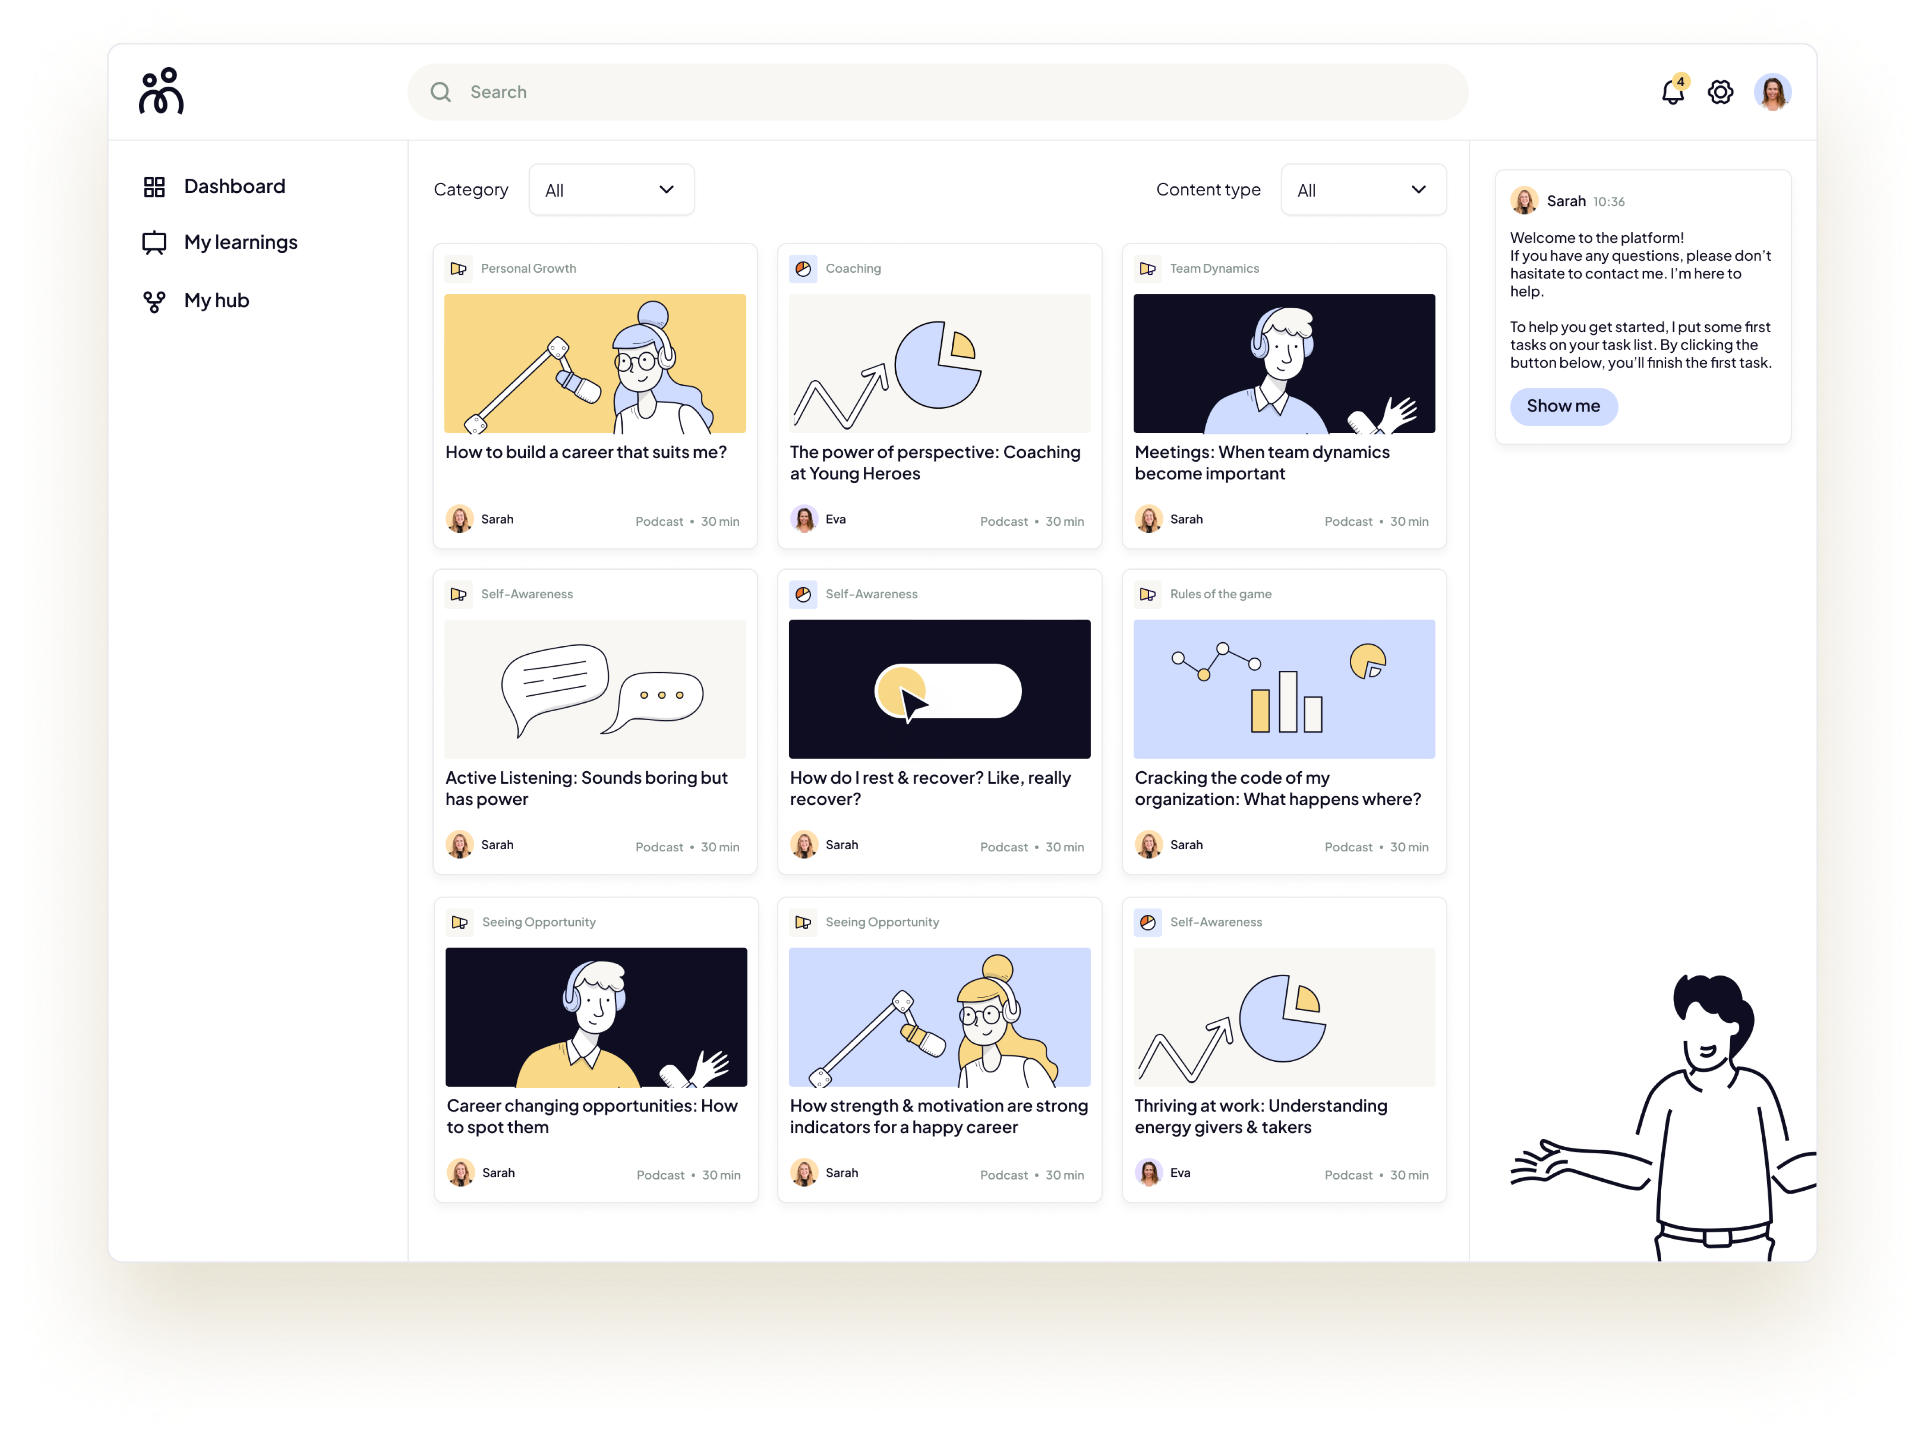This screenshot has height=1434, width=1925.
Task: Click the yellow podcast thumbnail on Personal Growth card
Action: click(596, 364)
